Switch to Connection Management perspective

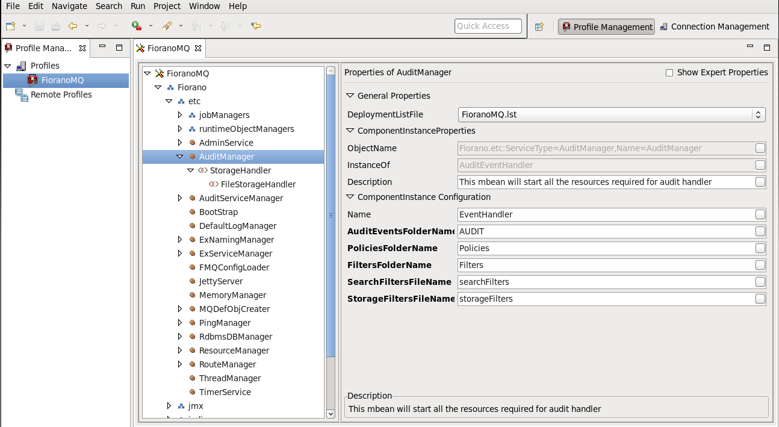click(715, 26)
